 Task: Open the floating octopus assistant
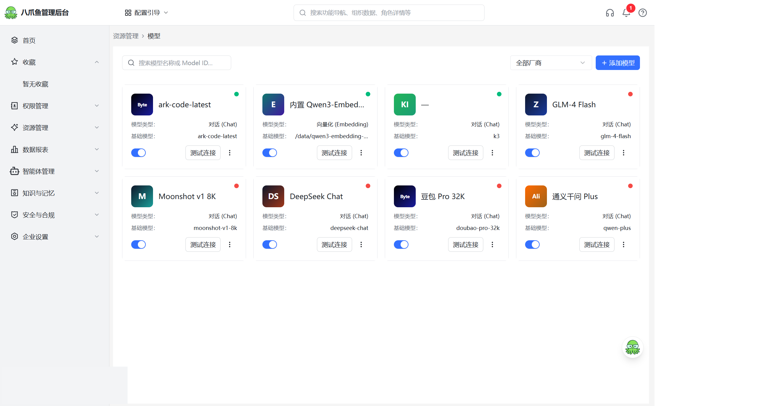pos(633,347)
